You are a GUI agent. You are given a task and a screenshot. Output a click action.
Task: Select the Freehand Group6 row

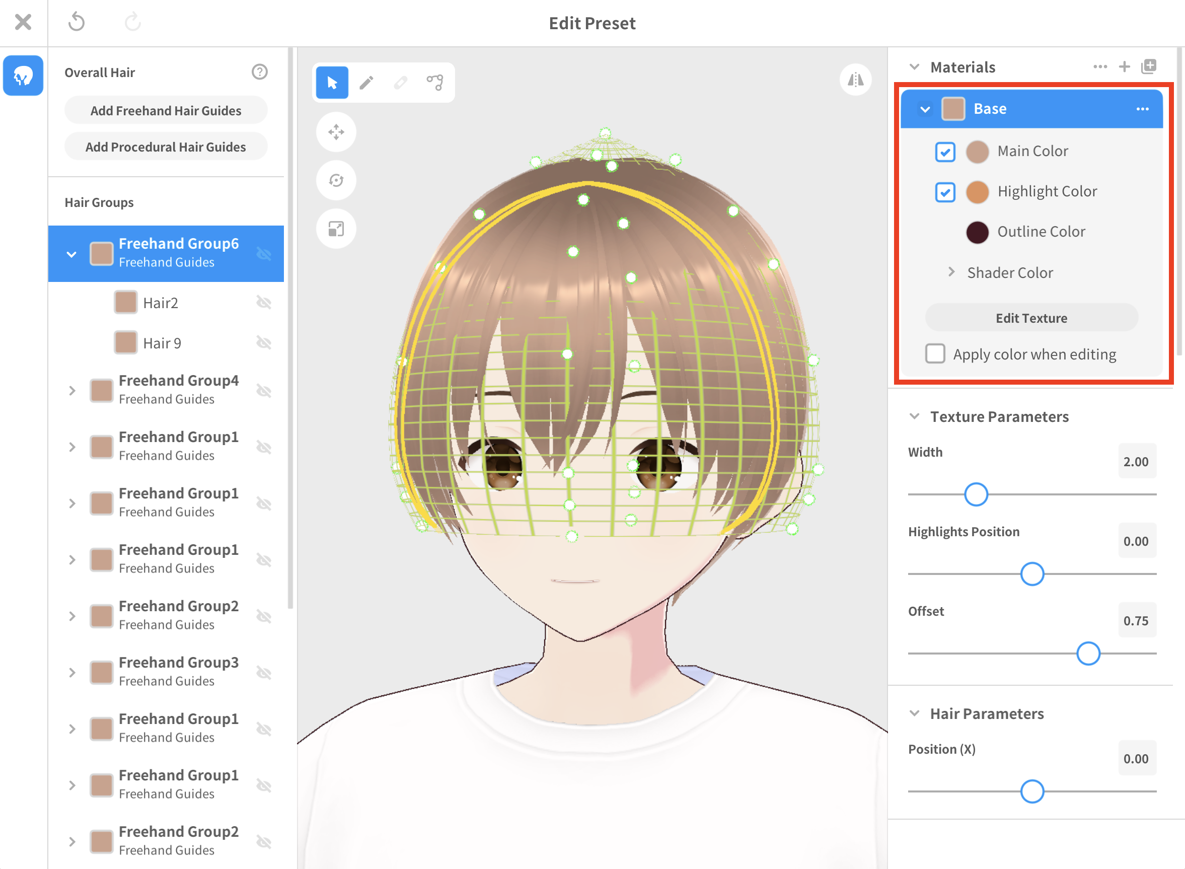coord(166,254)
